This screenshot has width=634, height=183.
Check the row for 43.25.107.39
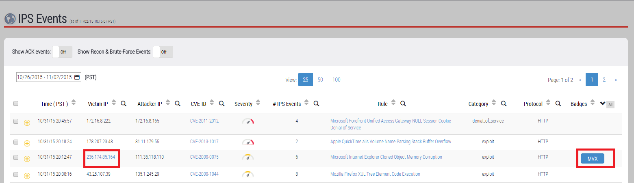pyautogui.click(x=16, y=174)
